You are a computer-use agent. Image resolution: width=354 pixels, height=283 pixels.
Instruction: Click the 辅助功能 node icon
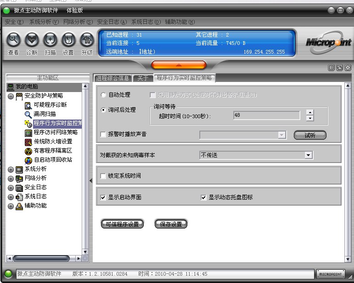pos(19,206)
